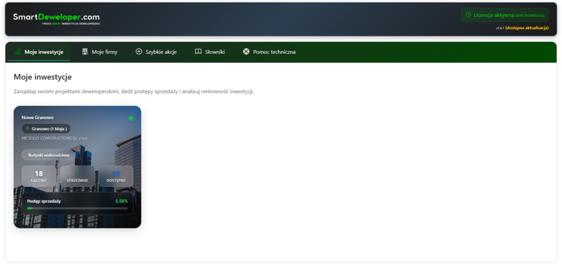Click the Postęp sprzedaży progress bar
This screenshot has width=562, height=269.
coord(77,208)
